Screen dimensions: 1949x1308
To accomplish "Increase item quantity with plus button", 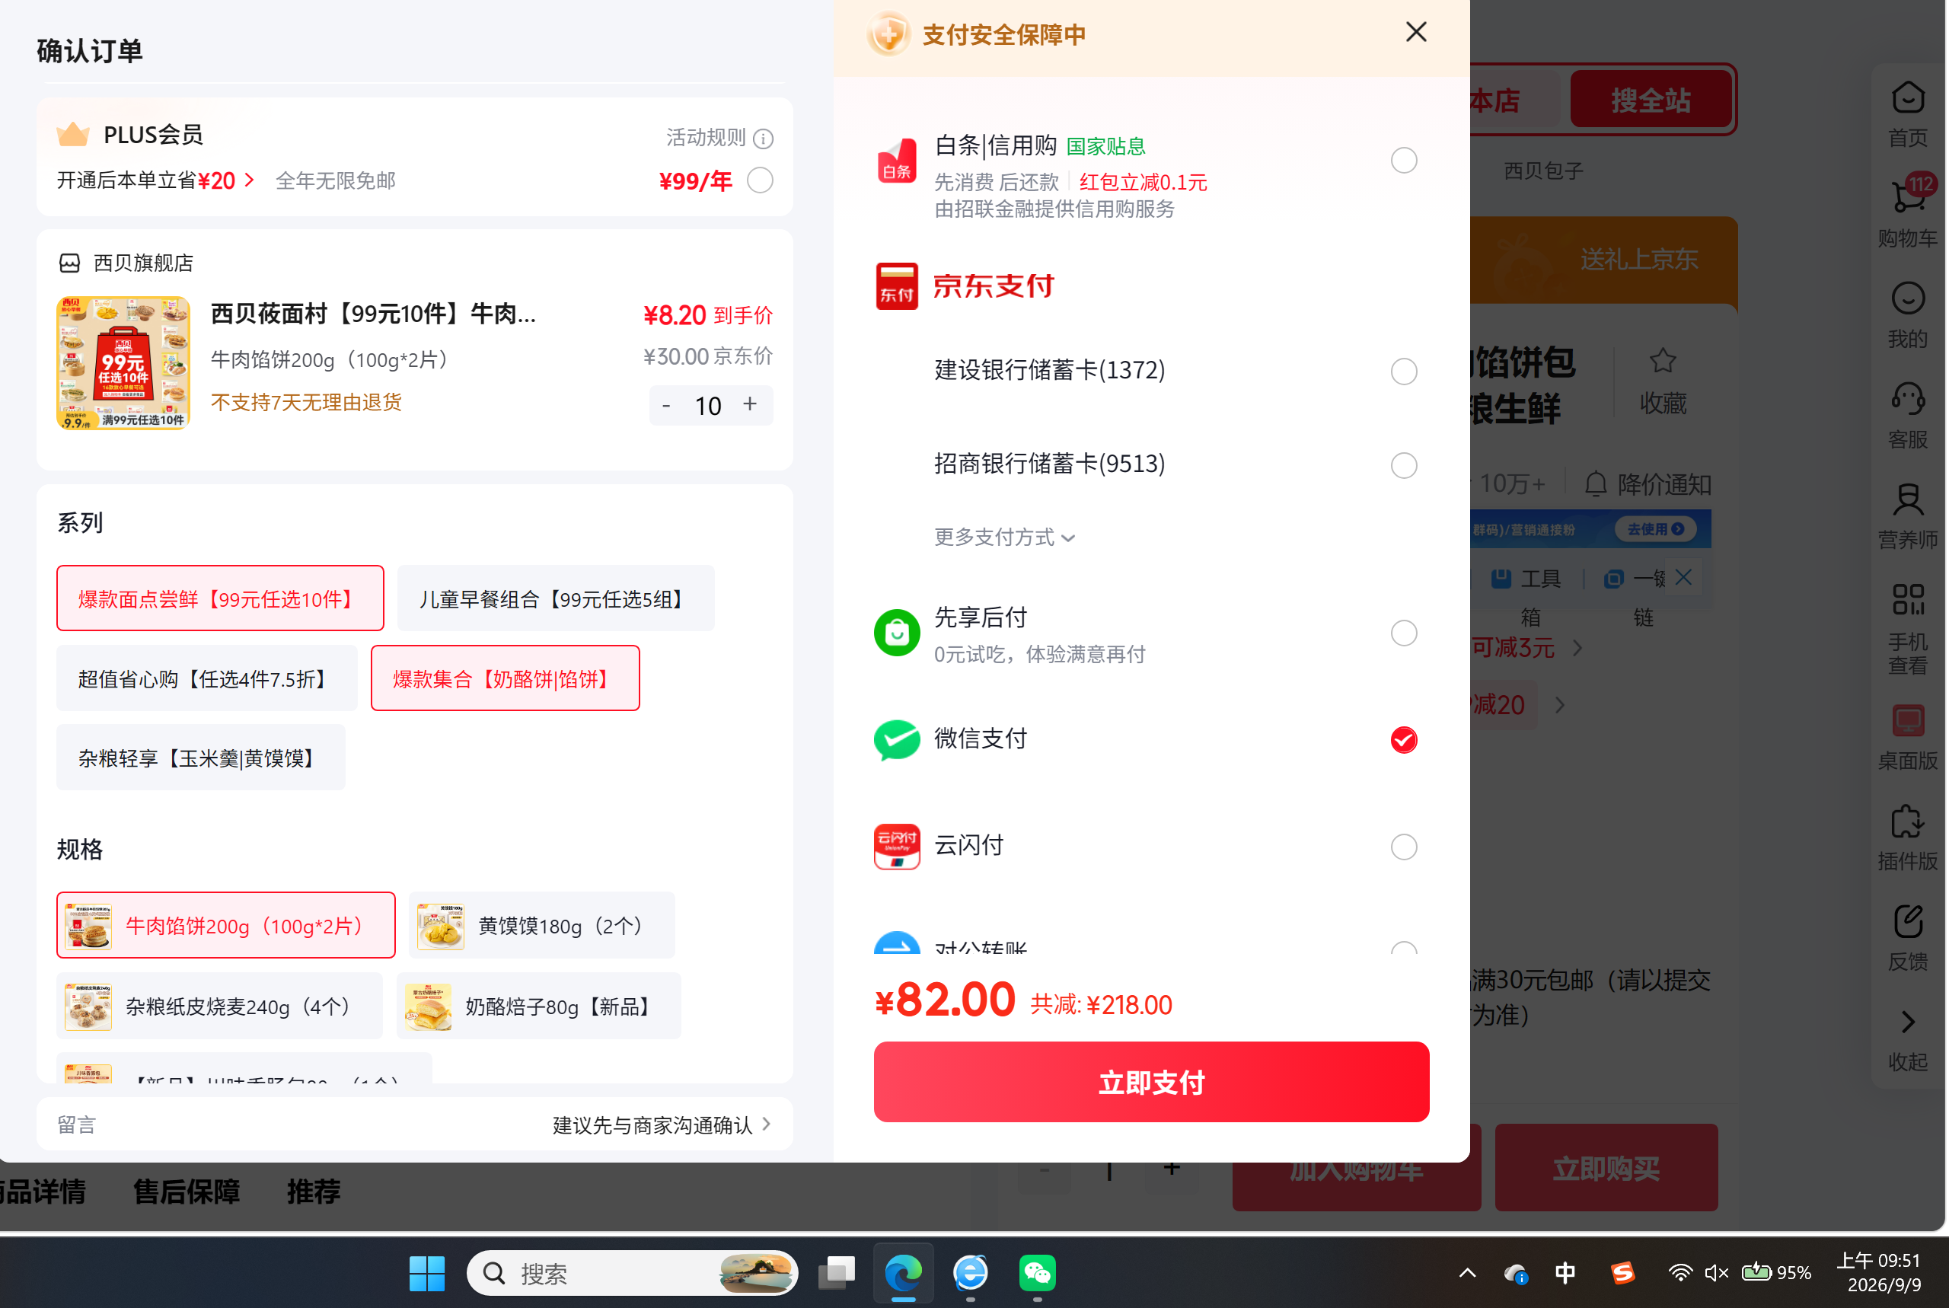I will click(x=750, y=404).
